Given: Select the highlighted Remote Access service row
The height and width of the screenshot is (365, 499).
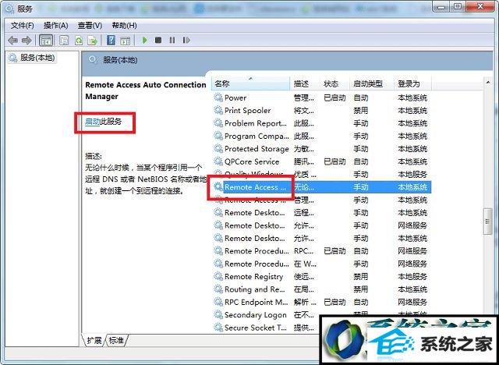Looking at the screenshot, I should click(x=321, y=187).
